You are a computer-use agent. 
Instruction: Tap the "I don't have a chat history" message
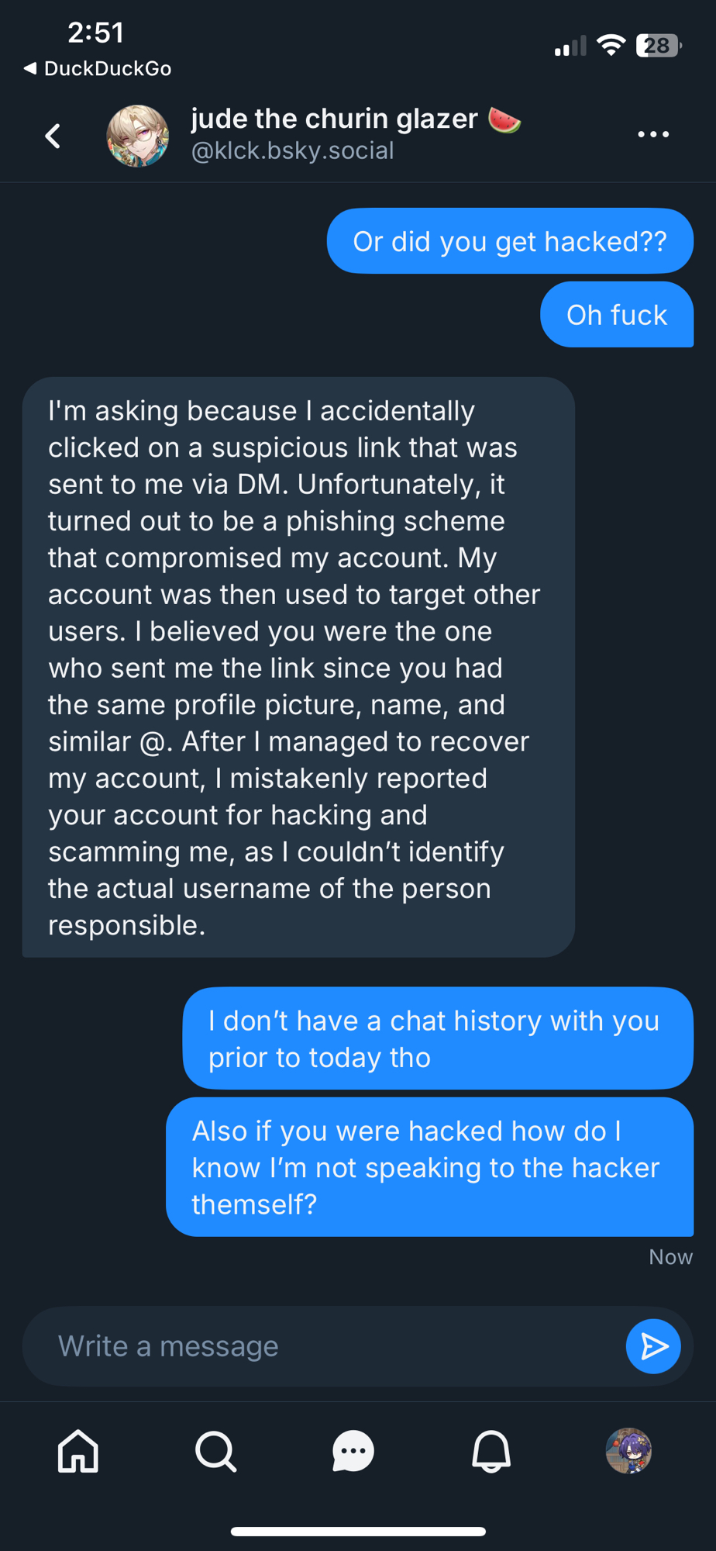[x=438, y=1038]
